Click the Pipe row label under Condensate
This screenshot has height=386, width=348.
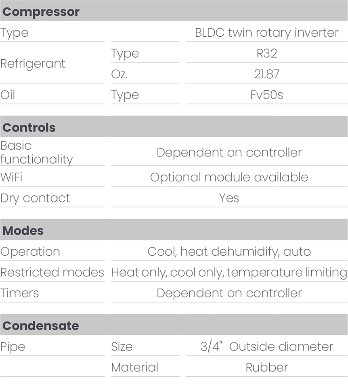[13, 347]
